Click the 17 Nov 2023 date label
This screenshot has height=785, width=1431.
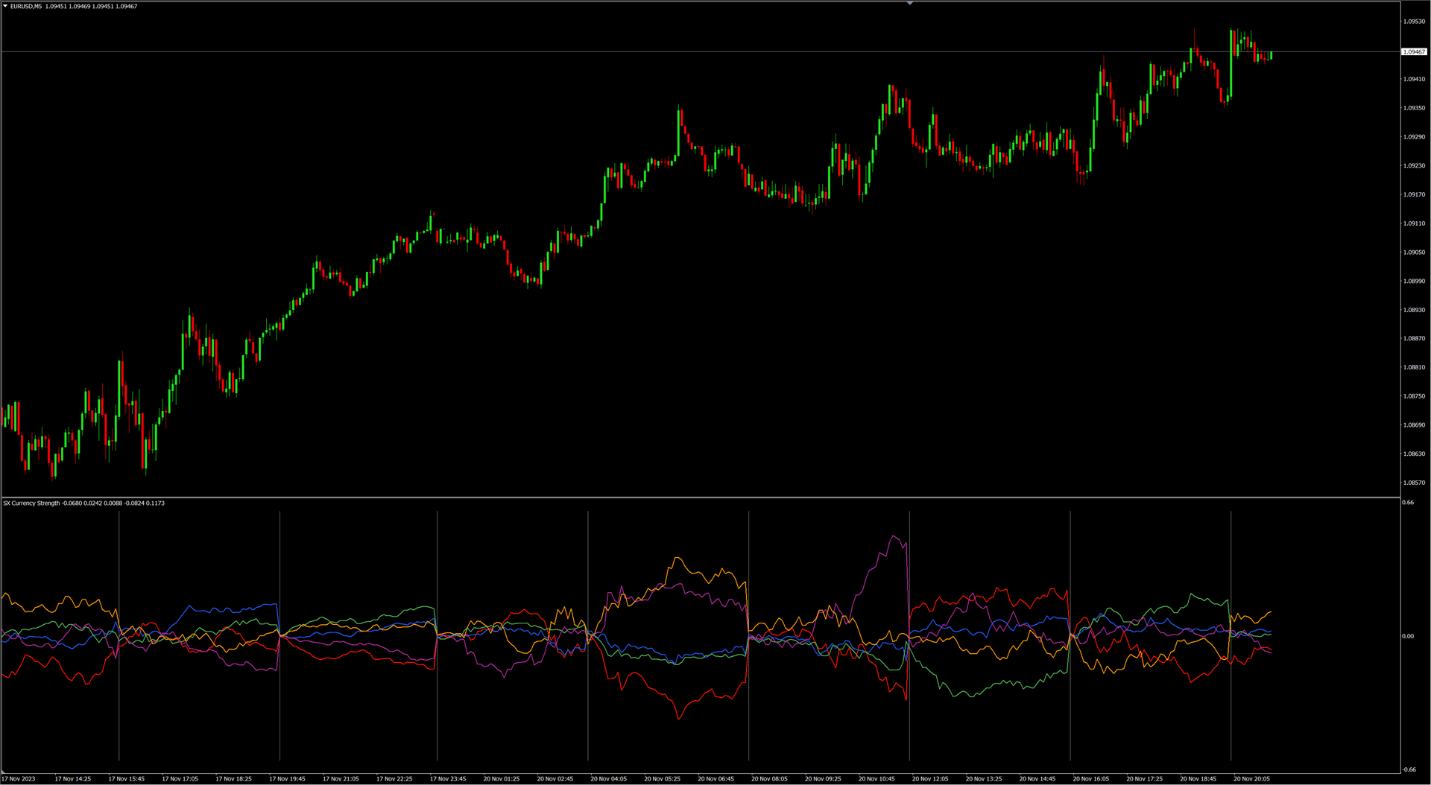pos(19,779)
